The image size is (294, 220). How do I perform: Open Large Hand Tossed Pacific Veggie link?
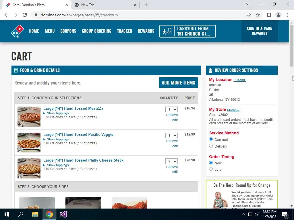pyautogui.click(x=78, y=134)
